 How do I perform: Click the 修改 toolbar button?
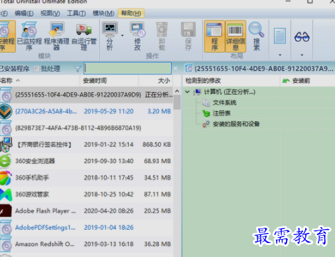coord(138,37)
